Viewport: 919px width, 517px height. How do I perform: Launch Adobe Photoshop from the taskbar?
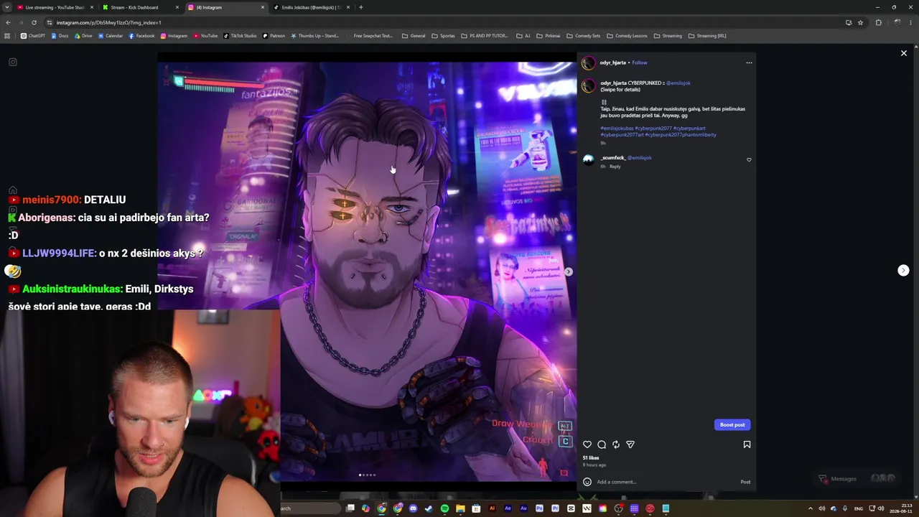click(539, 508)
